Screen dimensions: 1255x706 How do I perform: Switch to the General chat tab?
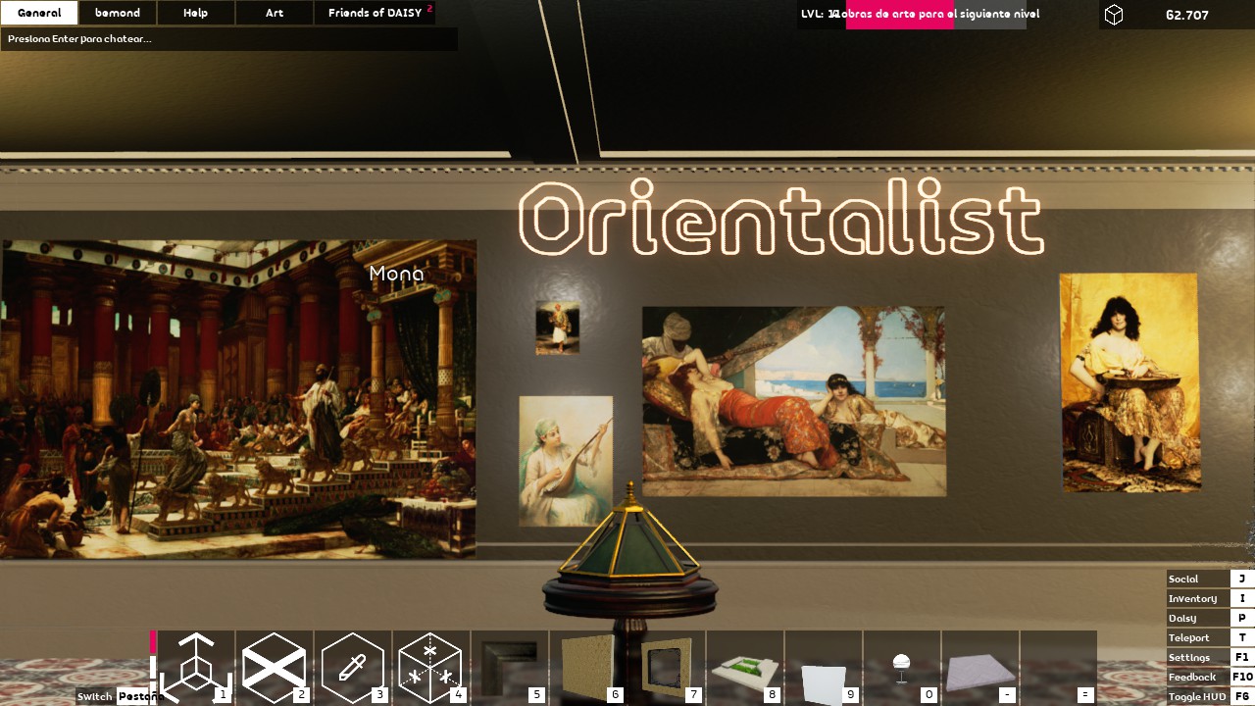coord(39,13)
